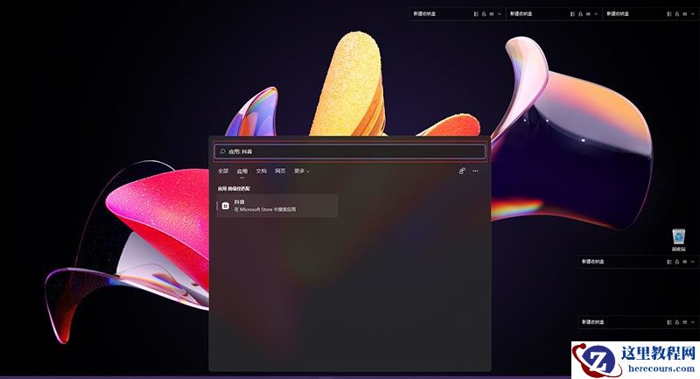Open the 回收站 Recycle Bin desktop icon
This screenshot has height=379, width=700.
pyautogui.click(x=679, y=240)
